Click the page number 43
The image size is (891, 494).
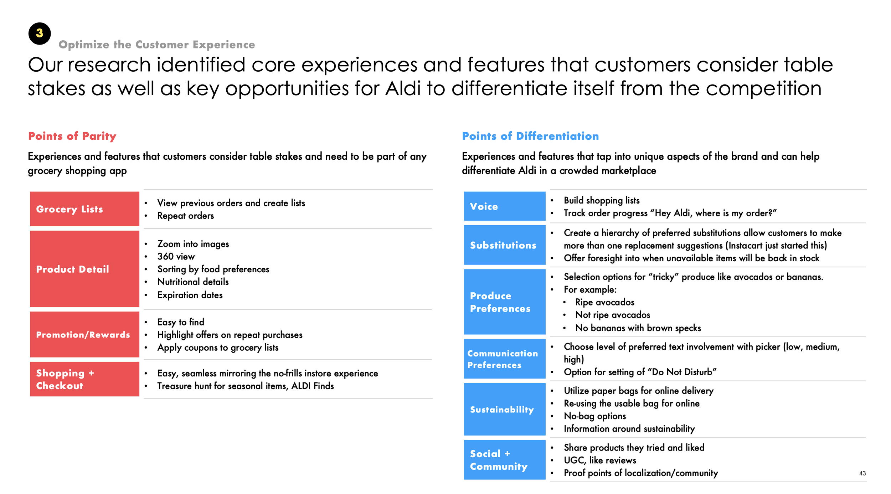[x=862, y=473]
